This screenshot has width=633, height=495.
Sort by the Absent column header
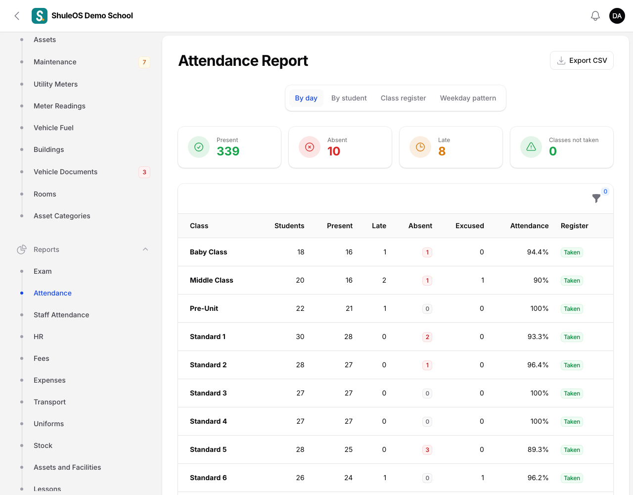[420, 226]
